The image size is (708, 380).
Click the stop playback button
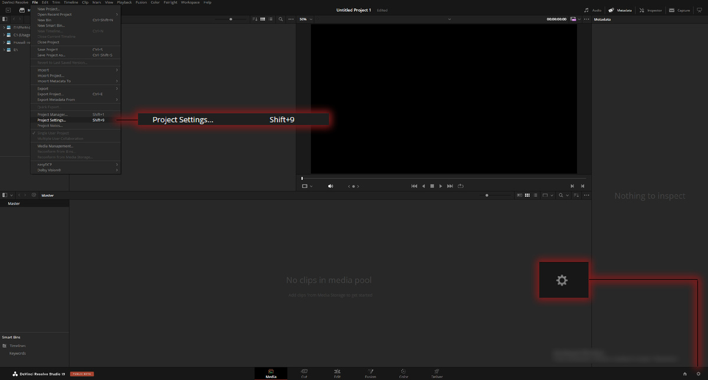point(432,186)
